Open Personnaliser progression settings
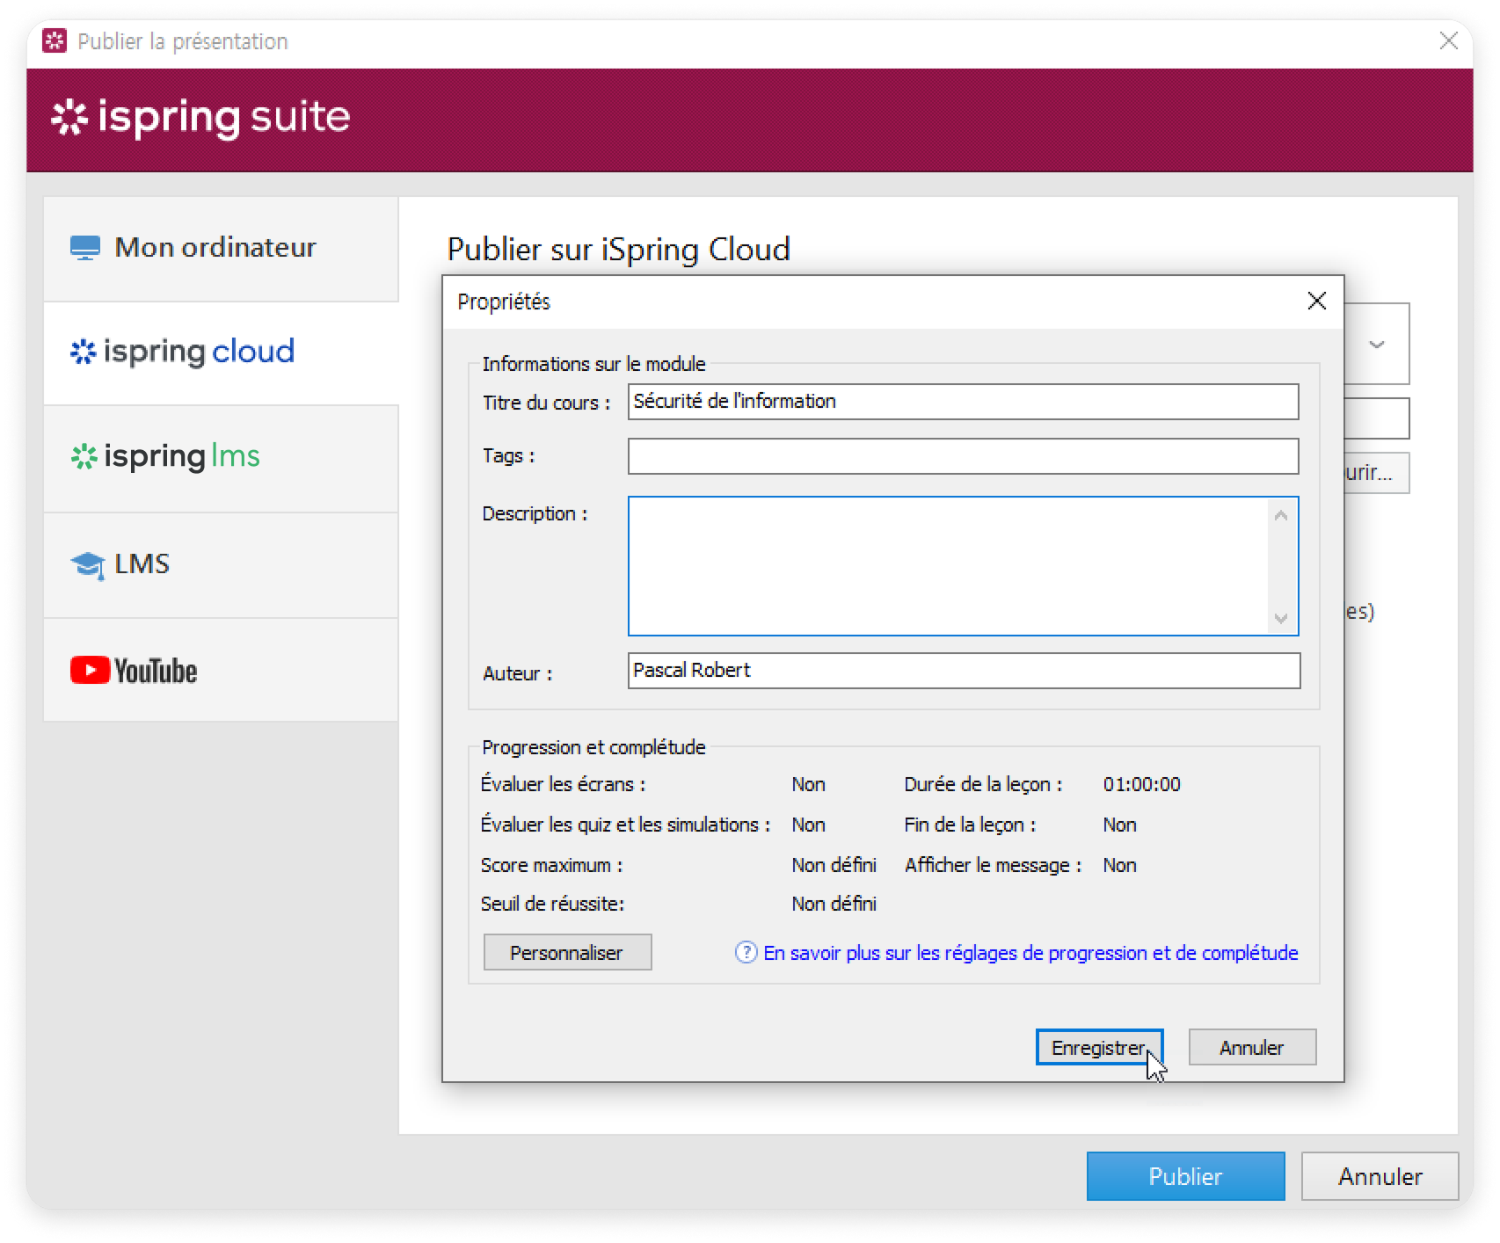 567,952
